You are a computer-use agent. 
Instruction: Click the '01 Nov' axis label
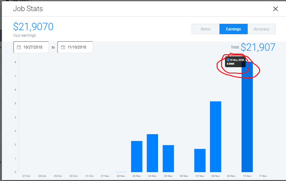(105, 176)
